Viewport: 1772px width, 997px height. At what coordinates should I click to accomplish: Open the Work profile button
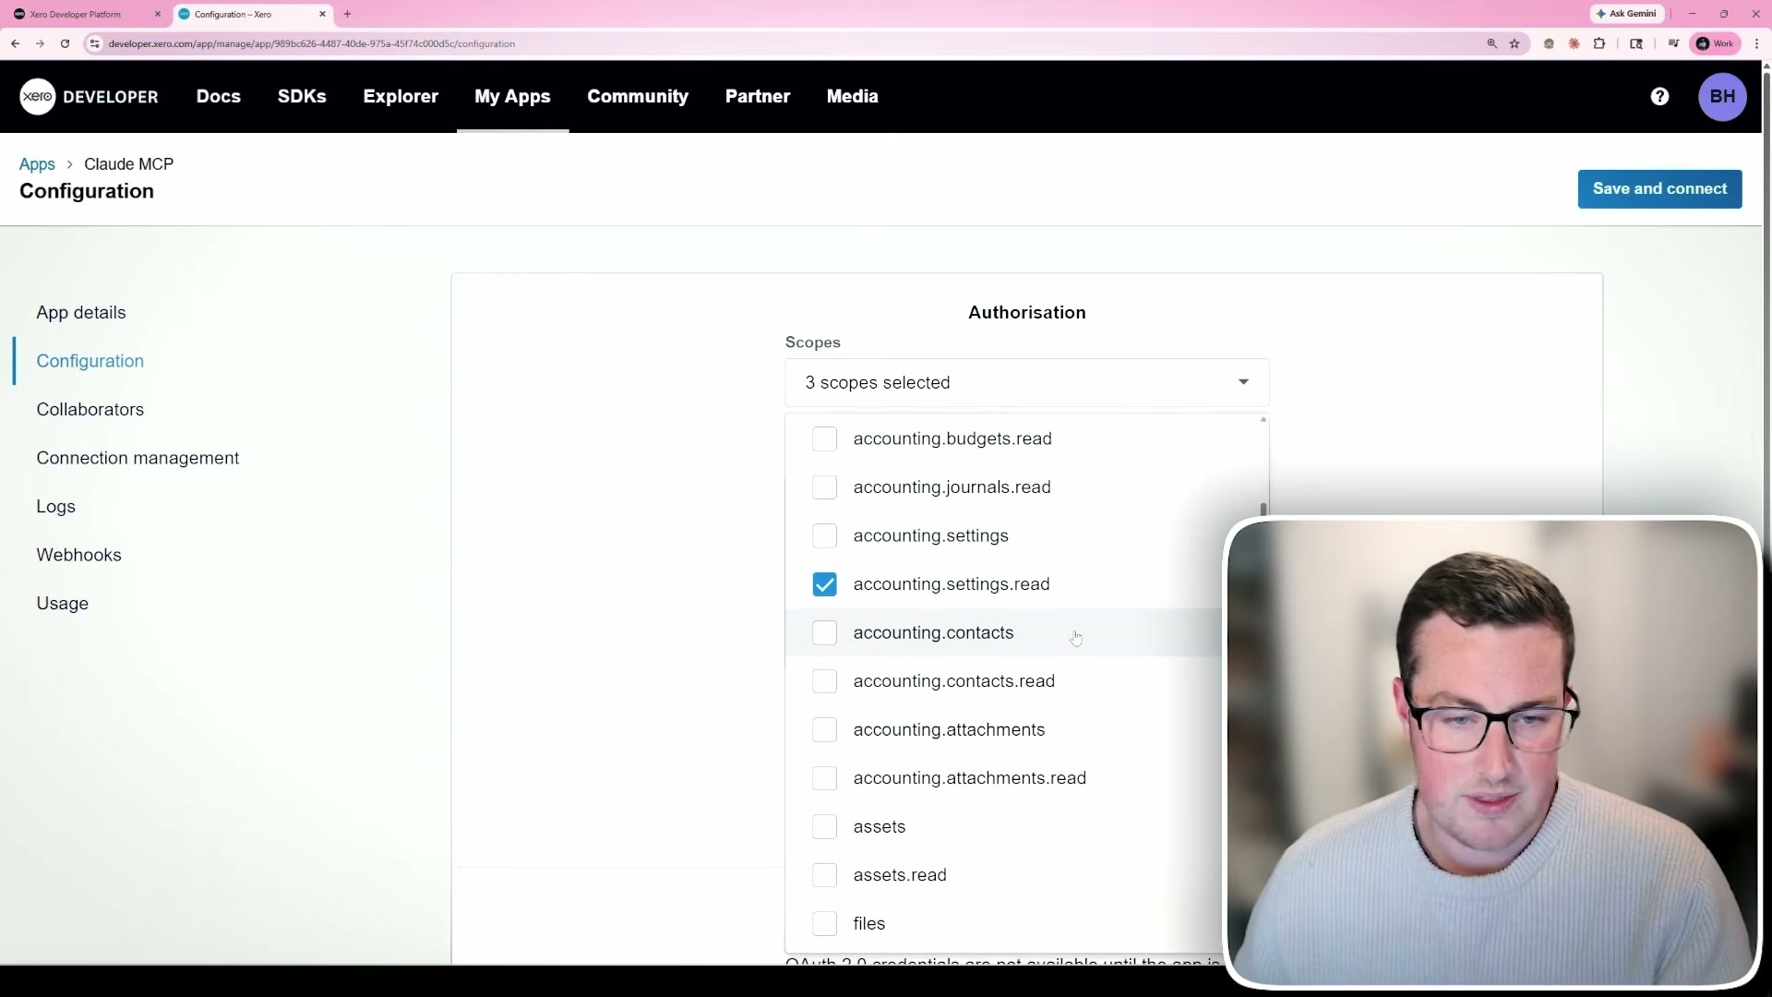1715,43
